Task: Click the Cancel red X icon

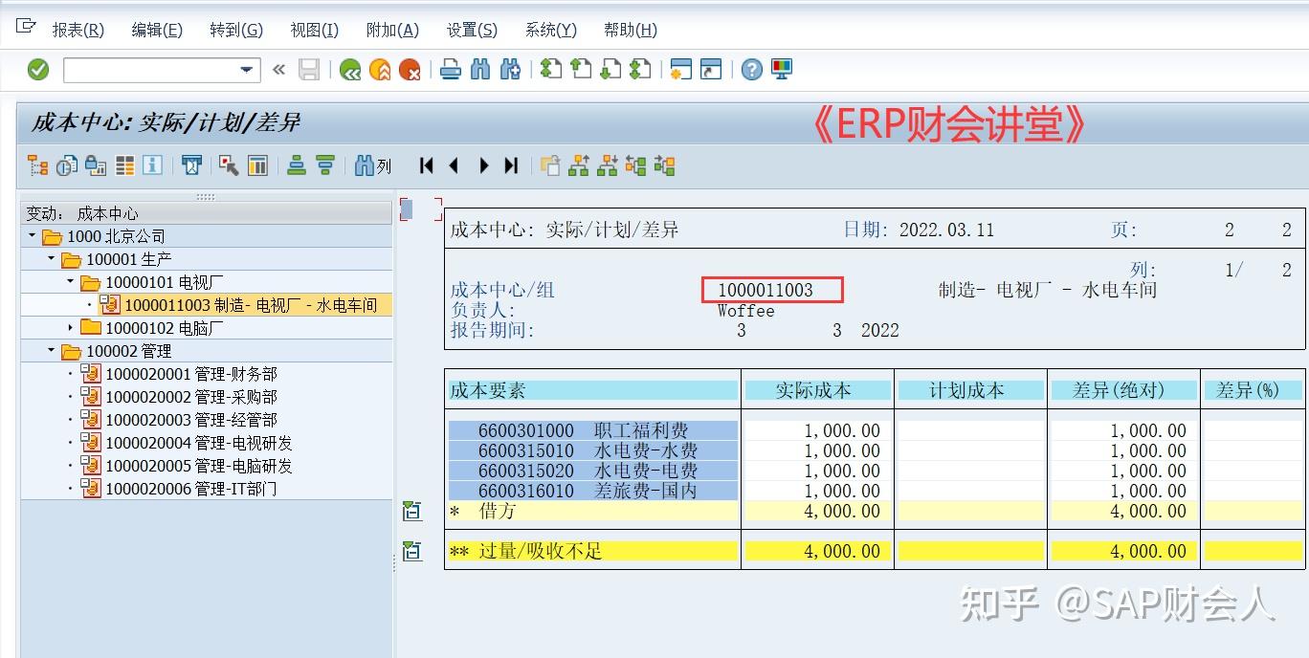Action: (409, 69)
